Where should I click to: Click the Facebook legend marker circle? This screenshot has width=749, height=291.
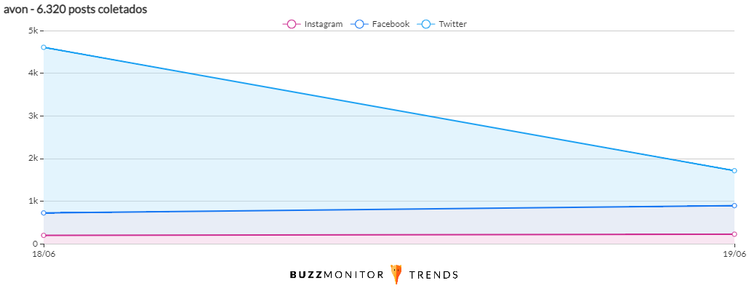[359, 24]
